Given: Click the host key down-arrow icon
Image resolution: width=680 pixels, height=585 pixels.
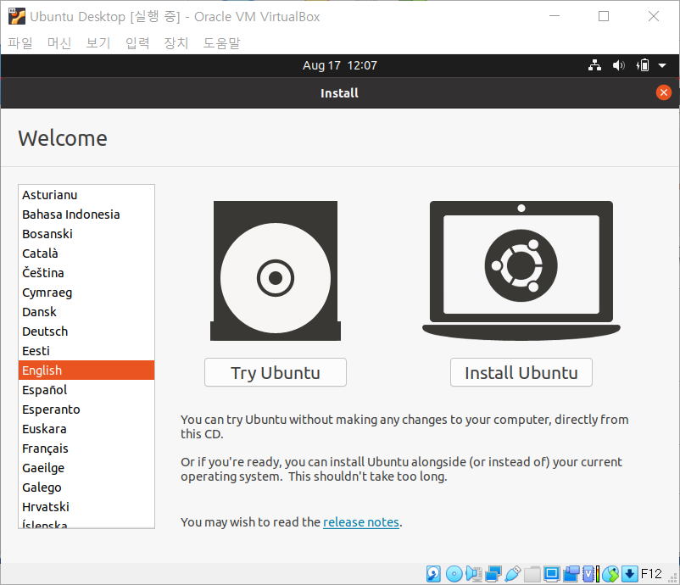Looking at the screenshot, I should pos(630,574).
